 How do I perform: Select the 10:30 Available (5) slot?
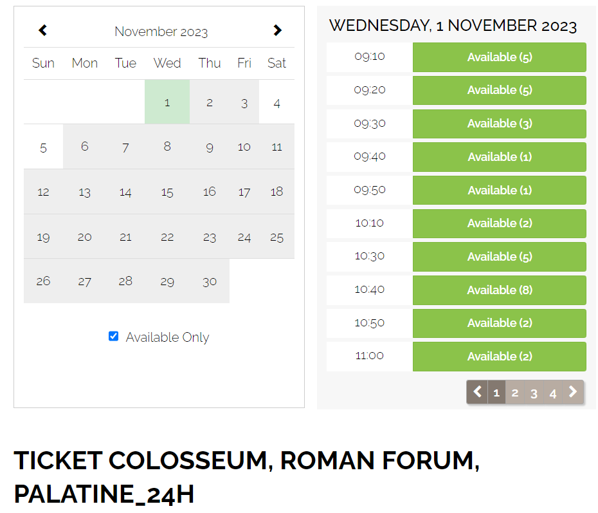click(499, 256)
